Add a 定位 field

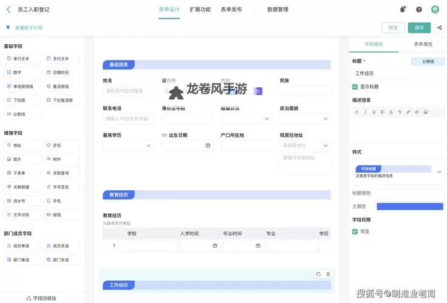[x=62, y=145]
